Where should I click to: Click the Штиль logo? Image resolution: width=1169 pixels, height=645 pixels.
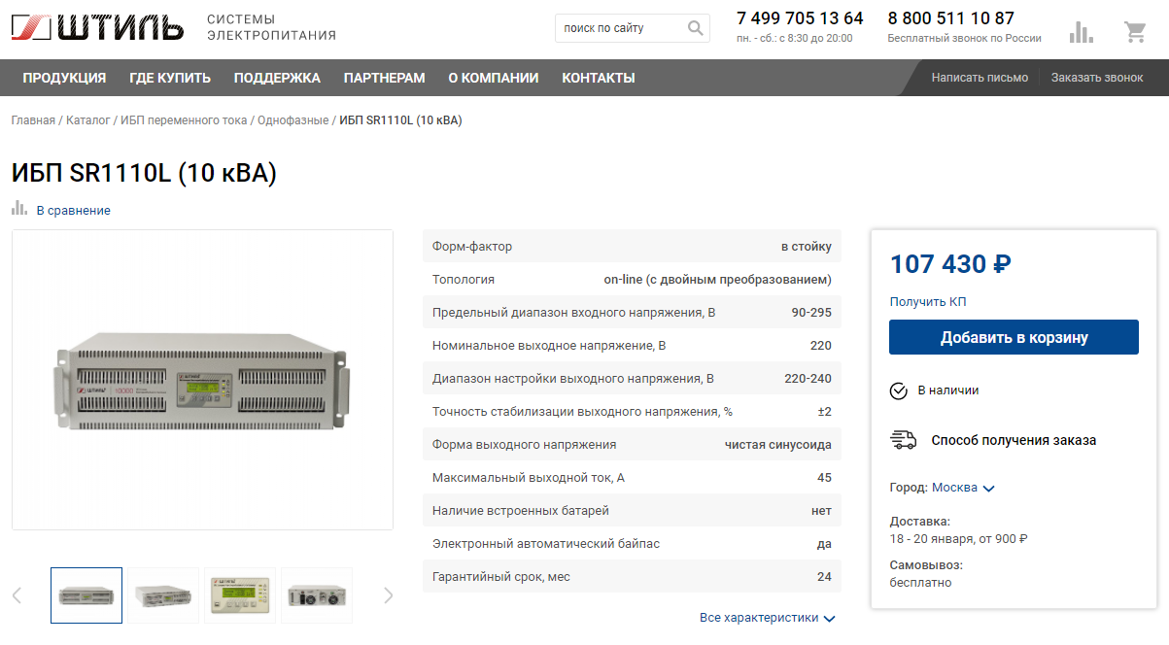pos(97,27)
